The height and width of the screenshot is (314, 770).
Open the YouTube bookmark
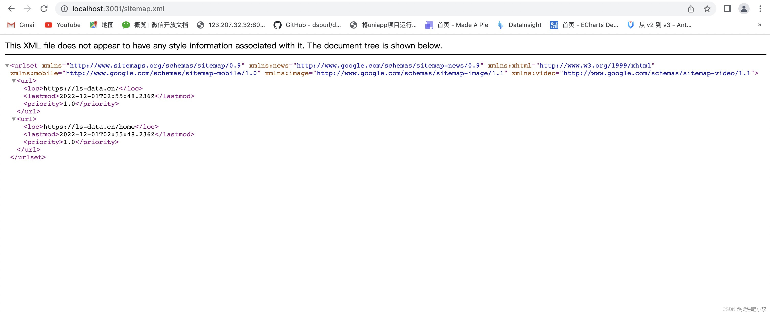62,25
